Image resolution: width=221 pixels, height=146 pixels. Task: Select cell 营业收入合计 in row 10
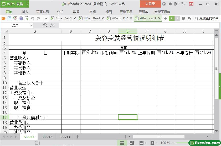[x=35, y=82]
